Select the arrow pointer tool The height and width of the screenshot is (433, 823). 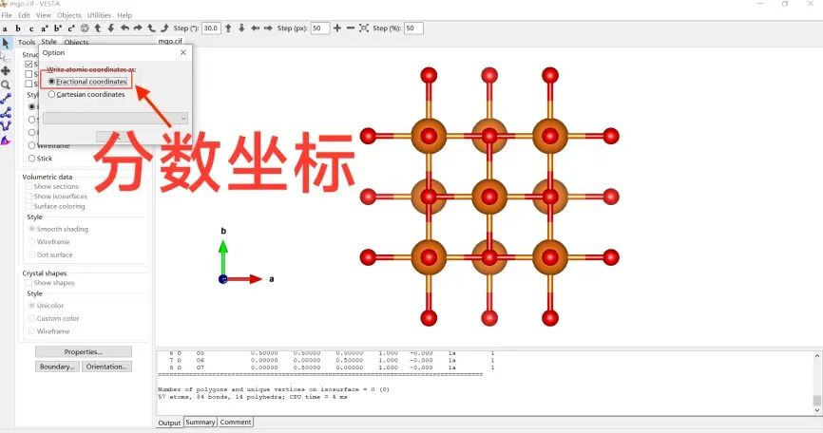pos(6,43)
